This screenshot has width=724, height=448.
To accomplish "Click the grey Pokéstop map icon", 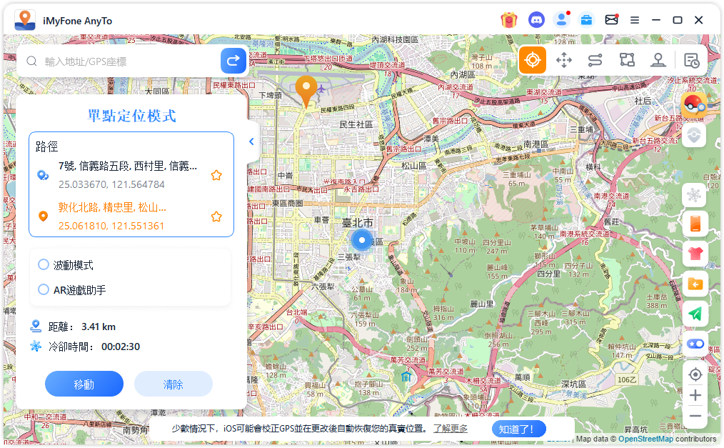I will click(x=694, y=135).
